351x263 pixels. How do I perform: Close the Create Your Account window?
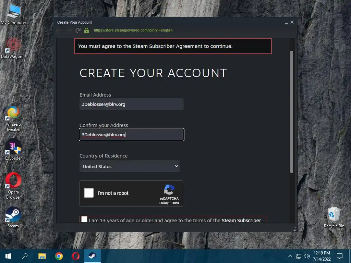point(292,22)
